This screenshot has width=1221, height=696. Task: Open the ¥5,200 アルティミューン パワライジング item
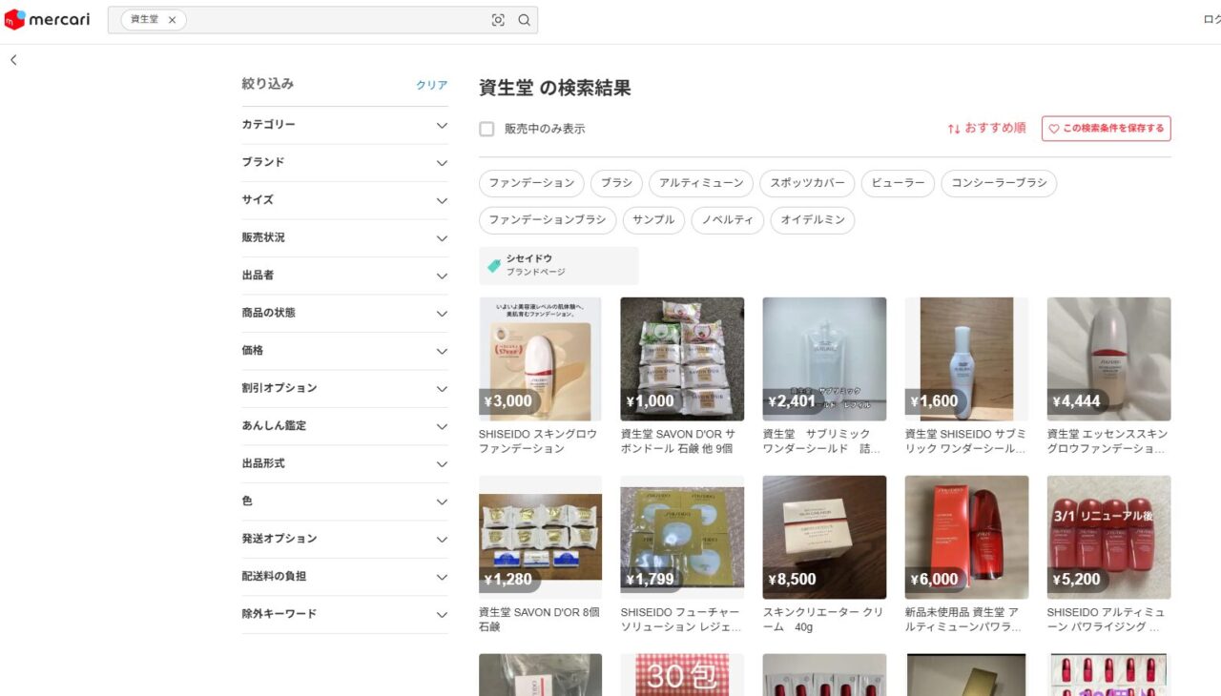coord(1108,538)
